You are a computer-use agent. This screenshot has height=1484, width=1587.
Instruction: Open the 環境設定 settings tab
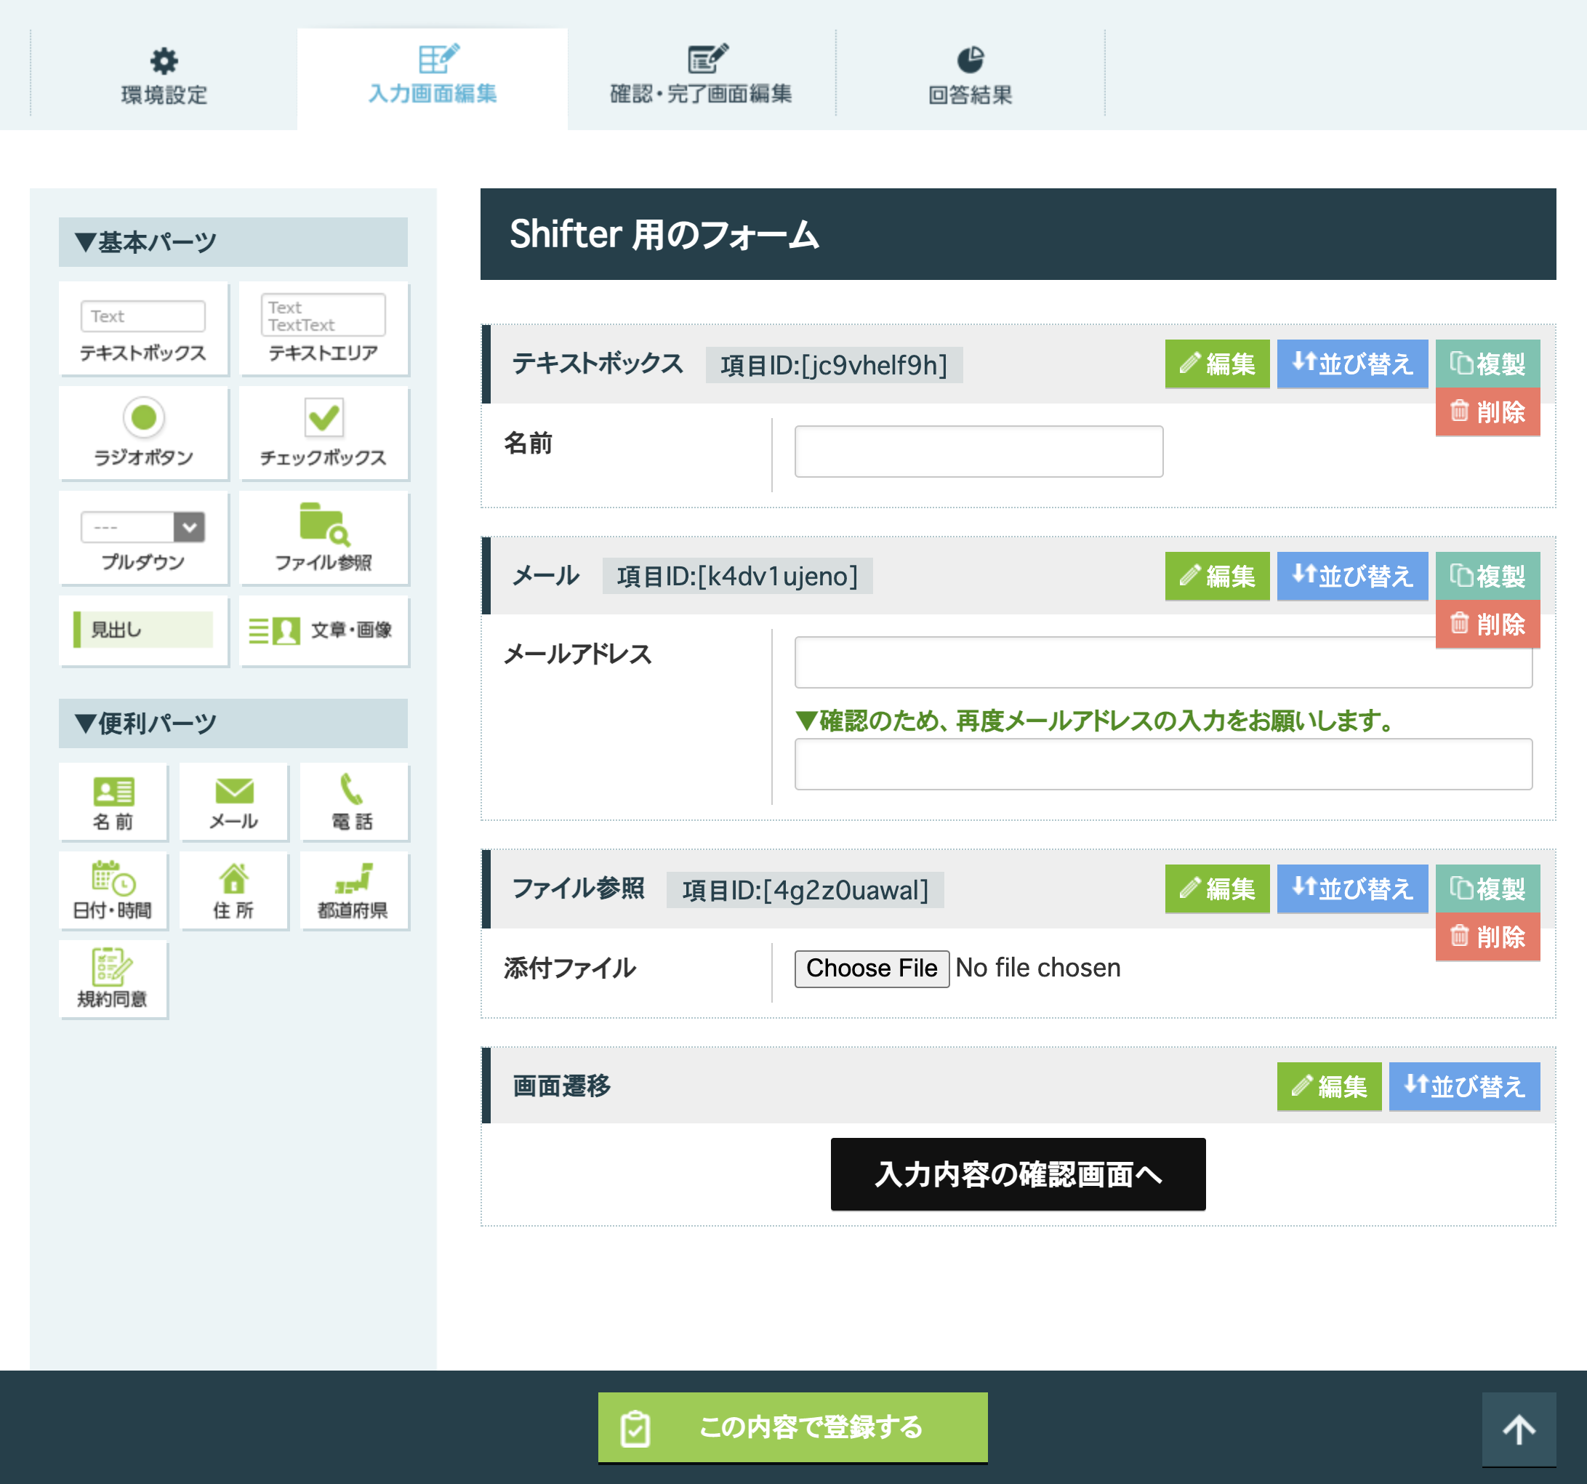[x=164, y=77]
